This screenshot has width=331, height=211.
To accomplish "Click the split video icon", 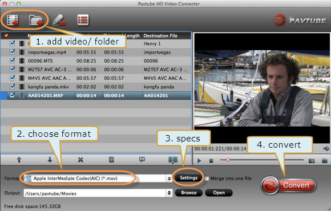I will coord(173,160).
